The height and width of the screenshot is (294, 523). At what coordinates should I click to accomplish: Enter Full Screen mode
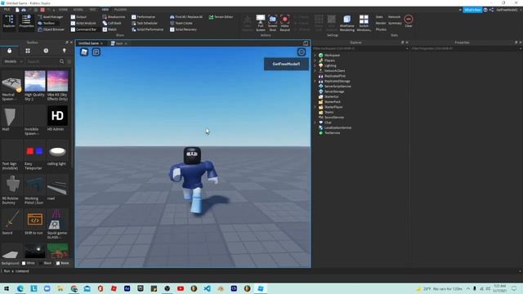pos(261,23)
